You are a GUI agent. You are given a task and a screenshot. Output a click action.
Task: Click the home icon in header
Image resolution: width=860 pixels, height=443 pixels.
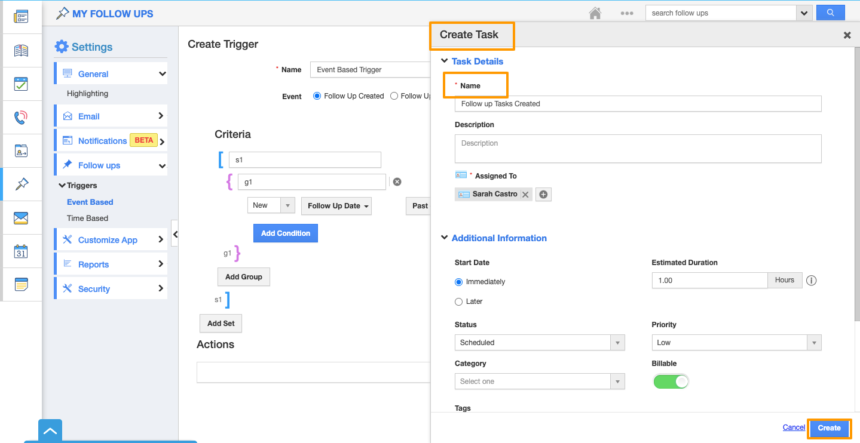(595, 13)
